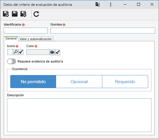The height and width of the screenshot is (139, 159).
Task: Clear the Color field with the brush icon
Action: point(58,52)
